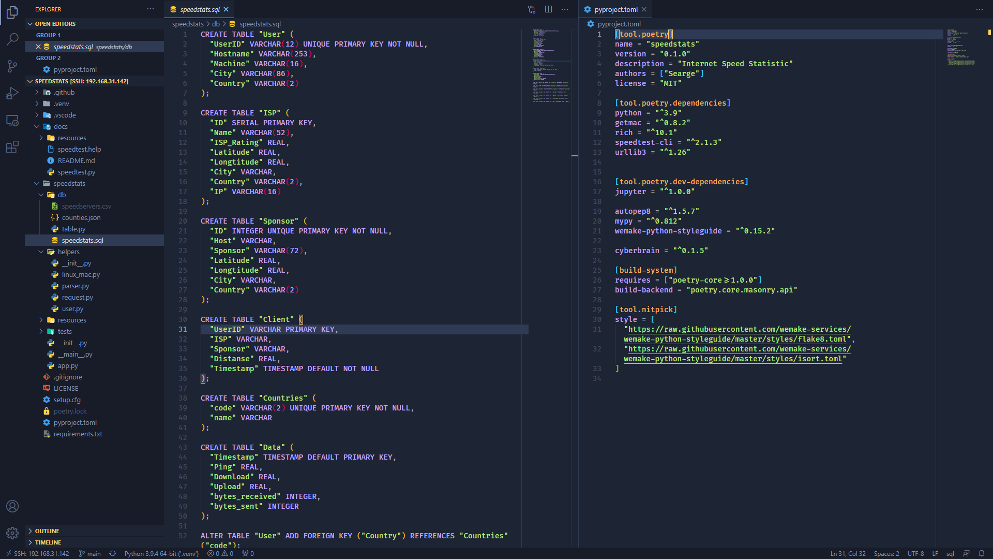
Task: Open the Run and Debug view
Action: [12, 94]
